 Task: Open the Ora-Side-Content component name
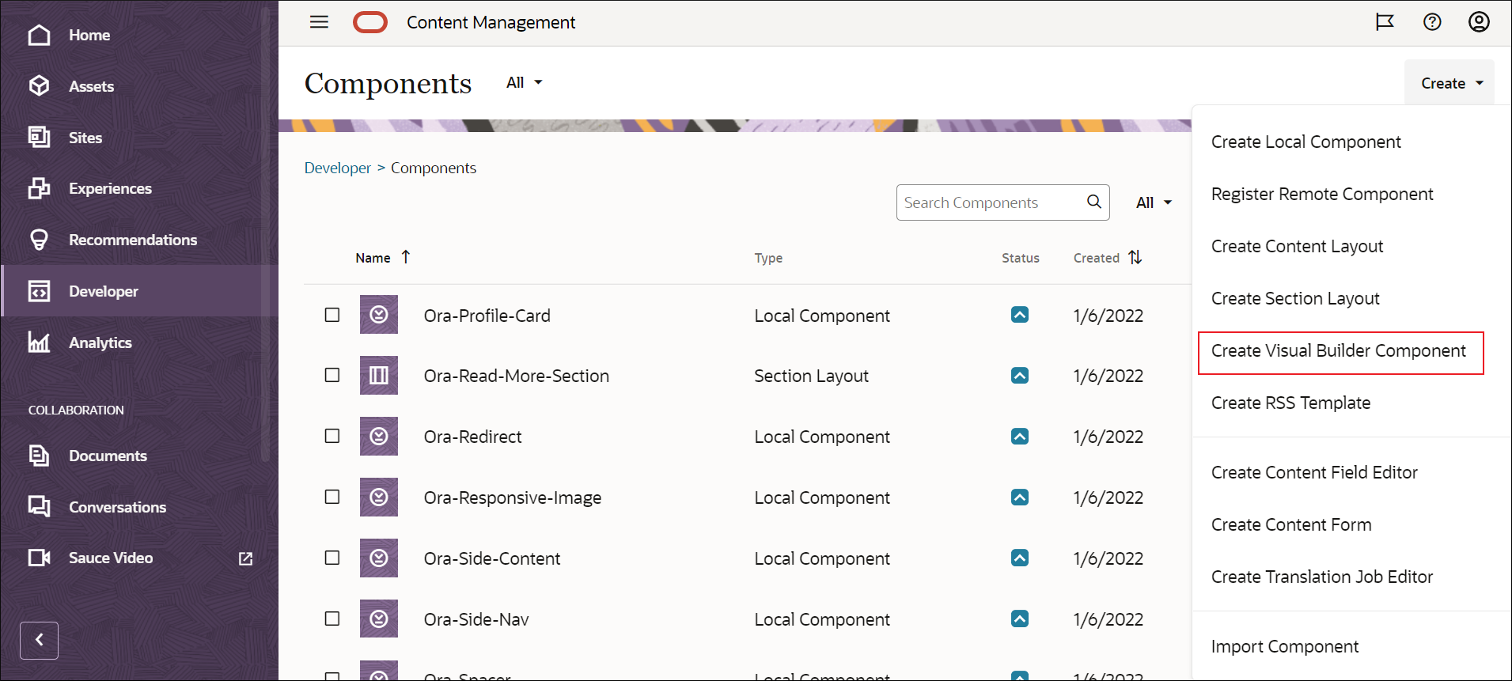(x=492, y=558)
